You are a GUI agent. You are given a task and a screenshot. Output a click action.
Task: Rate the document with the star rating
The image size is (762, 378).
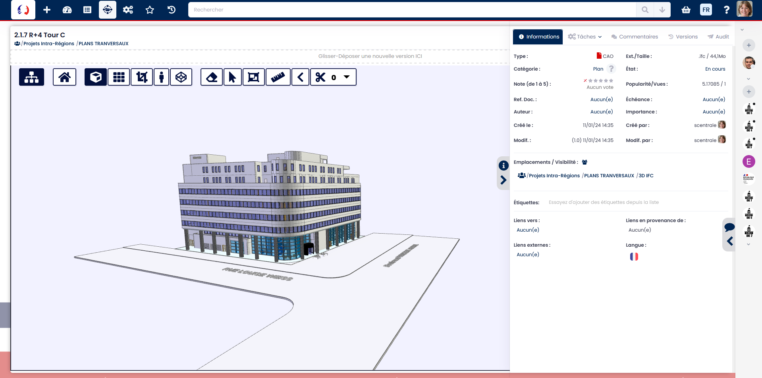[600, 81]
